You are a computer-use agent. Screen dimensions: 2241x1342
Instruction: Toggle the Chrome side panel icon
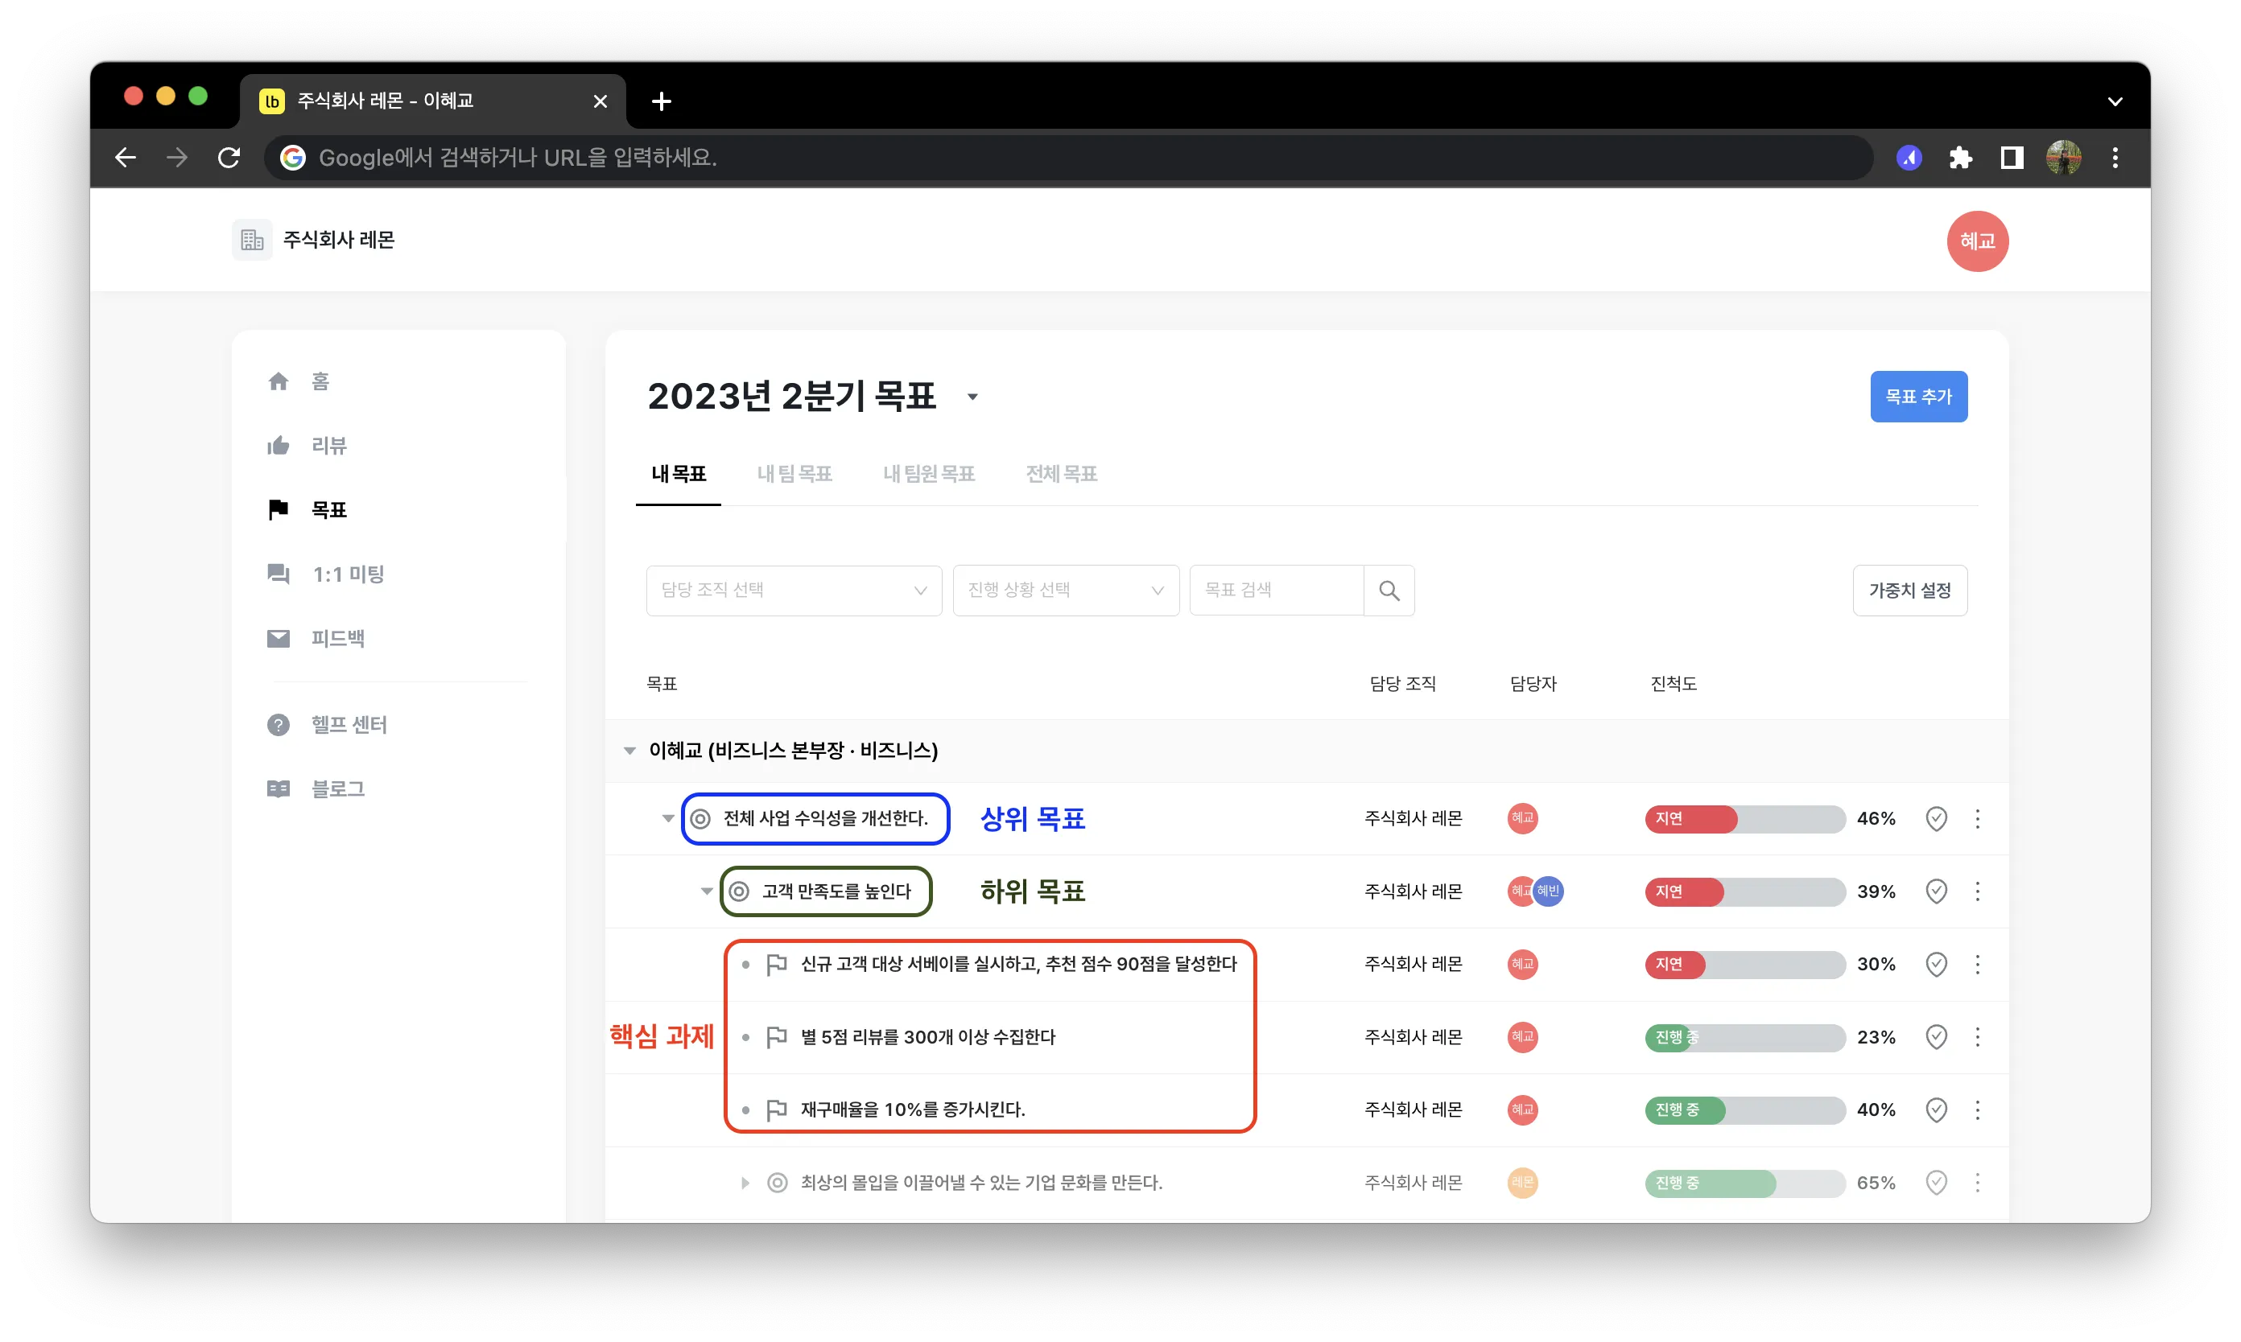pyautogui.click(x=2012, y=158)
